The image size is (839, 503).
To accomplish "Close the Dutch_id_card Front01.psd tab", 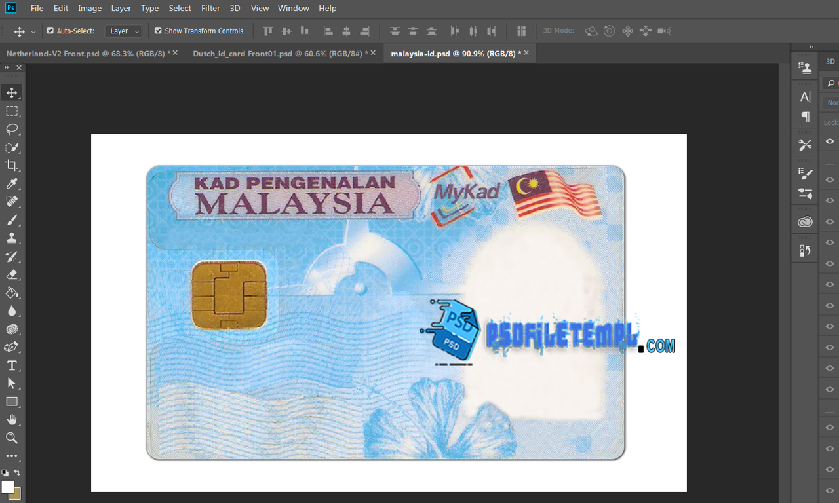I will point(373,52).
